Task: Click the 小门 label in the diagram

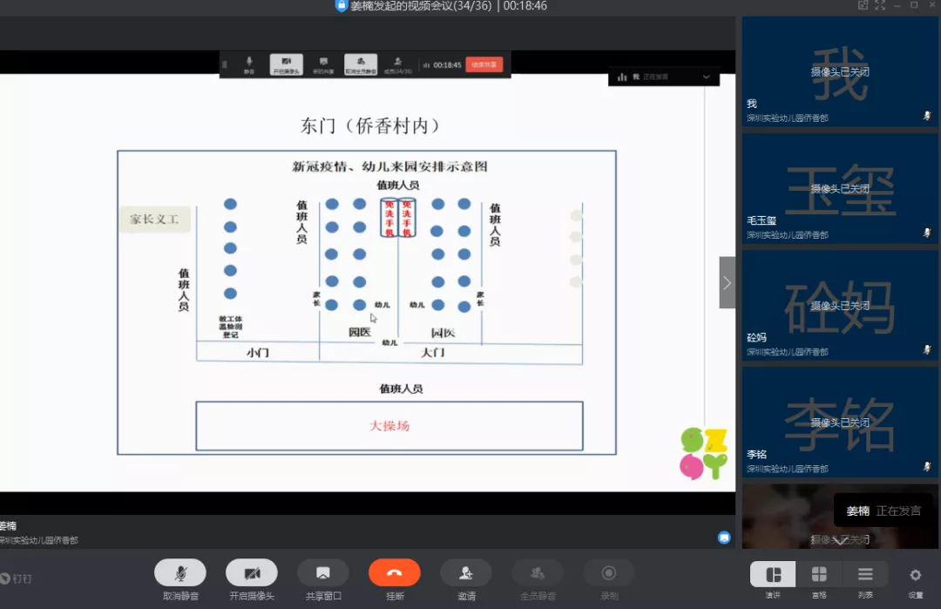Action: click(x=257, y=352)
